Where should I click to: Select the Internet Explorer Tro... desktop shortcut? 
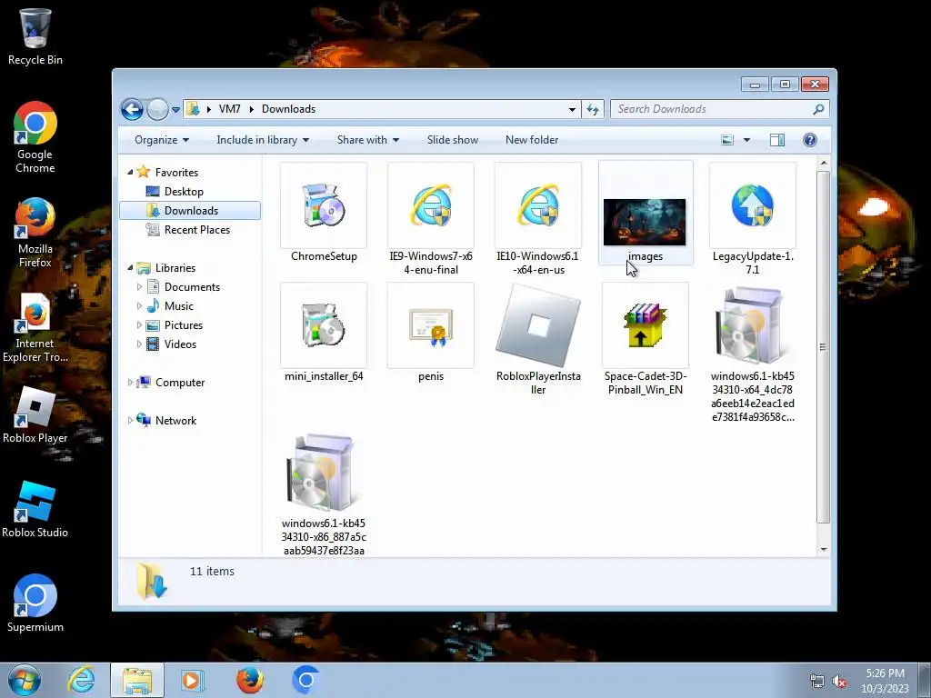tap(35, 327)
